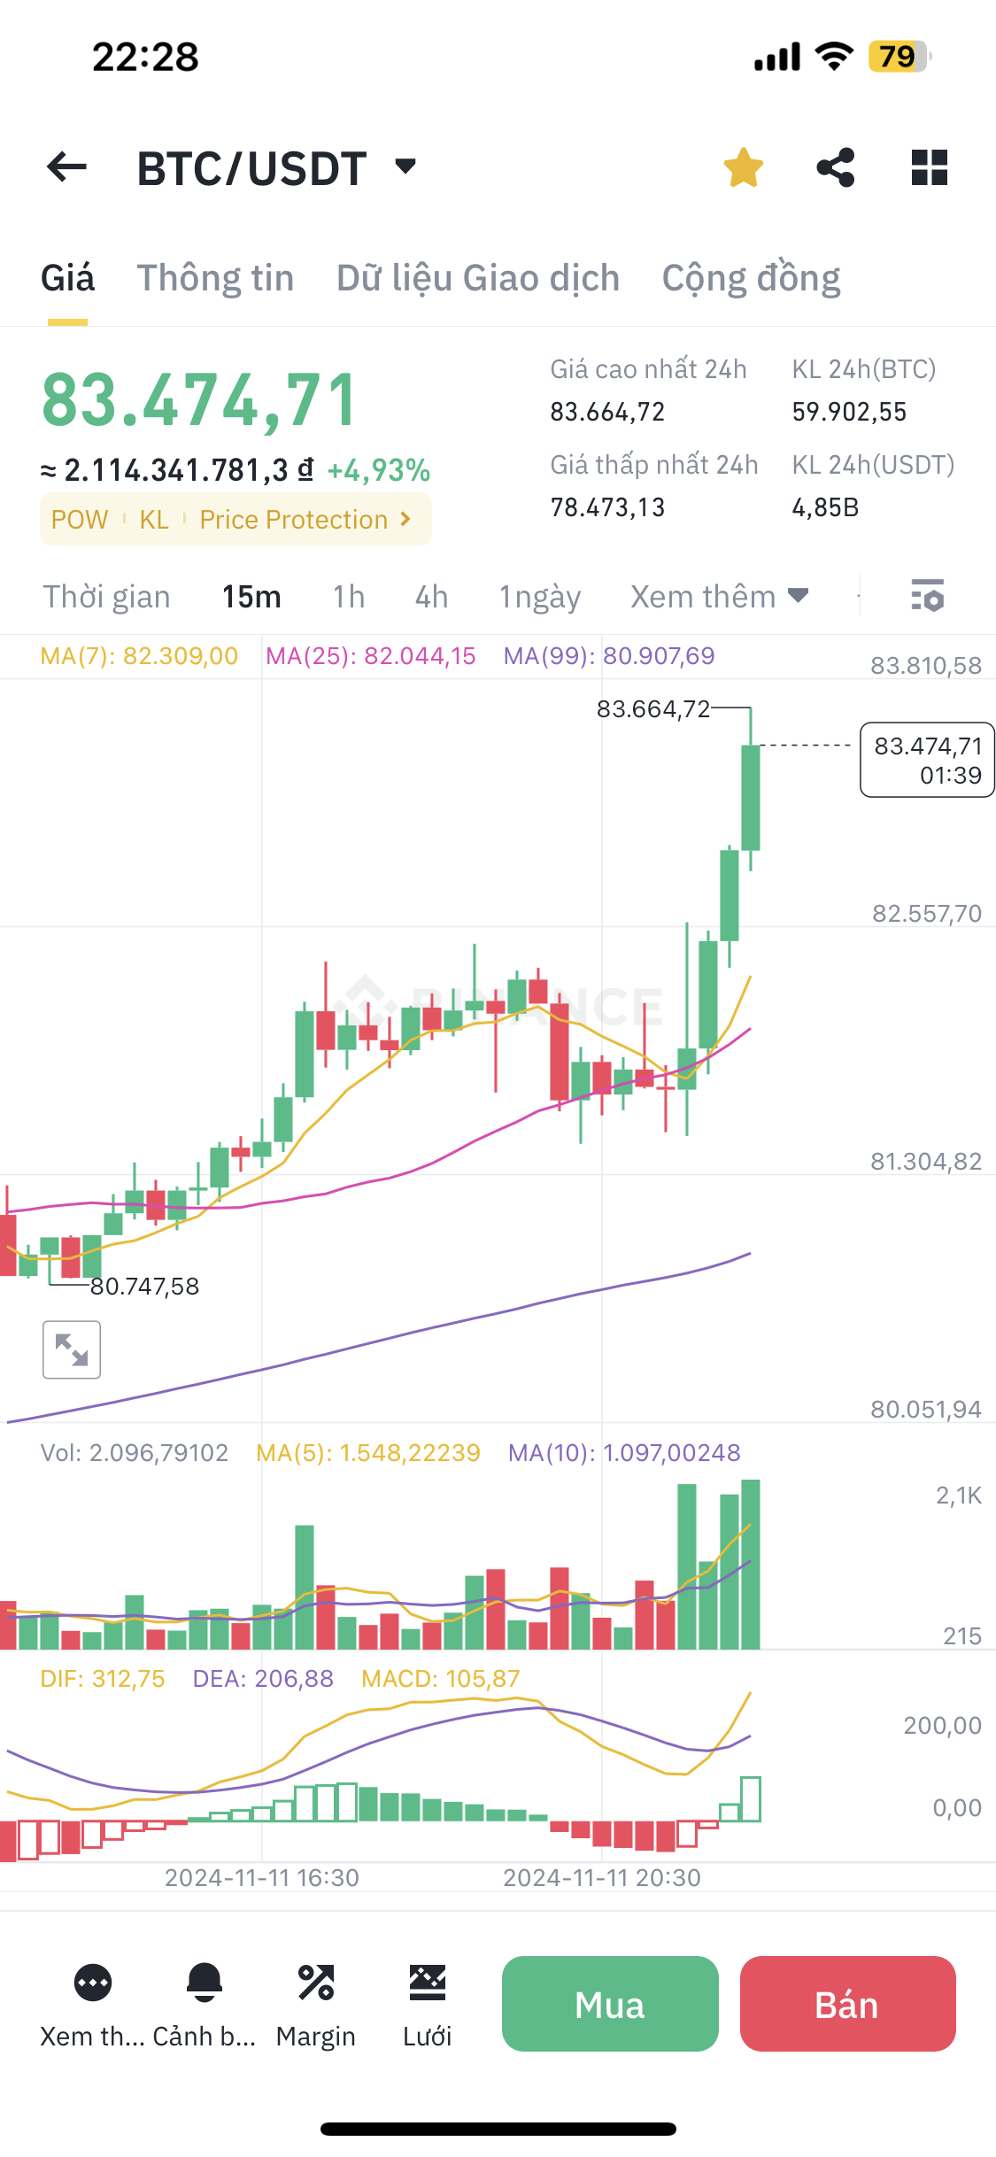Open the Lưới grid trading icon

coord(428,1983)
